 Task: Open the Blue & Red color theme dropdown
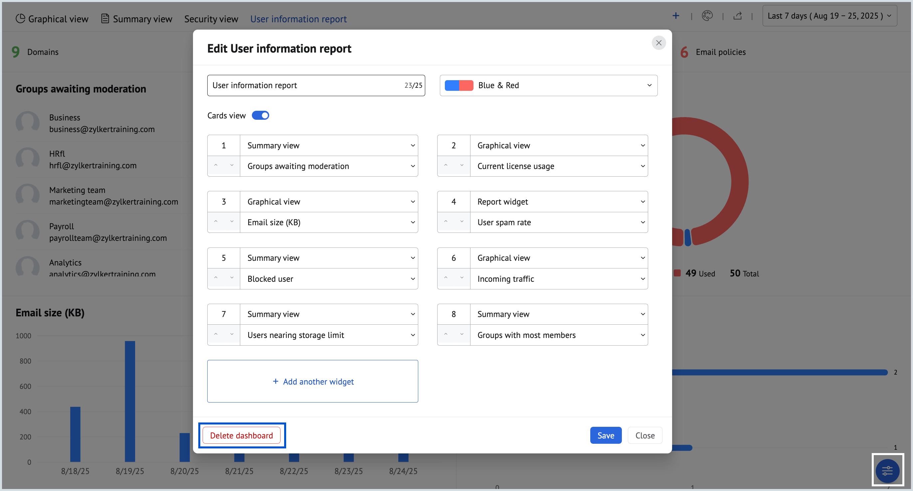tap(649, 85)
